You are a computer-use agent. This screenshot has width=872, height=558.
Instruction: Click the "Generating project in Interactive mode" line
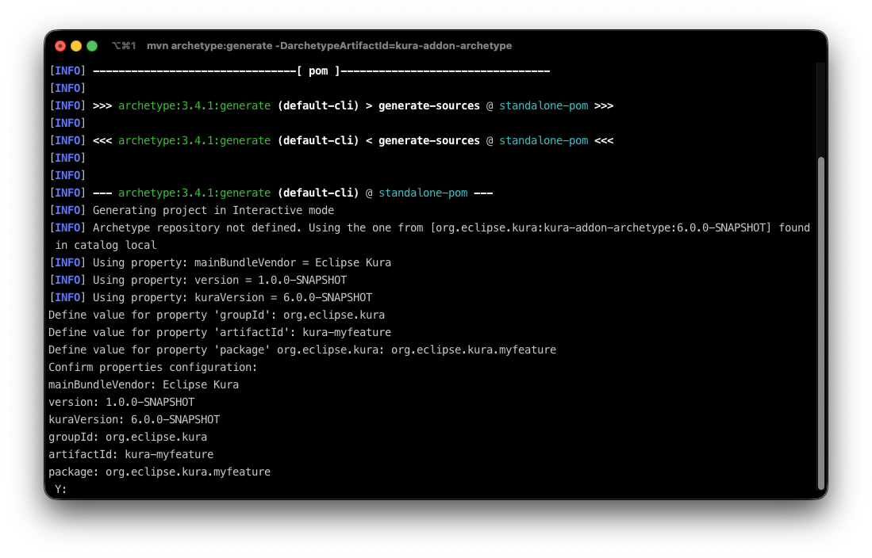[213, 210]
